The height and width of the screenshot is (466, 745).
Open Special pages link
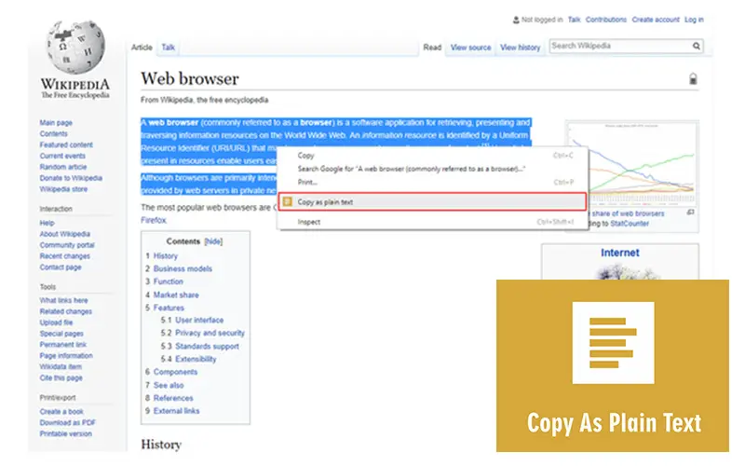tap(61, 334)
